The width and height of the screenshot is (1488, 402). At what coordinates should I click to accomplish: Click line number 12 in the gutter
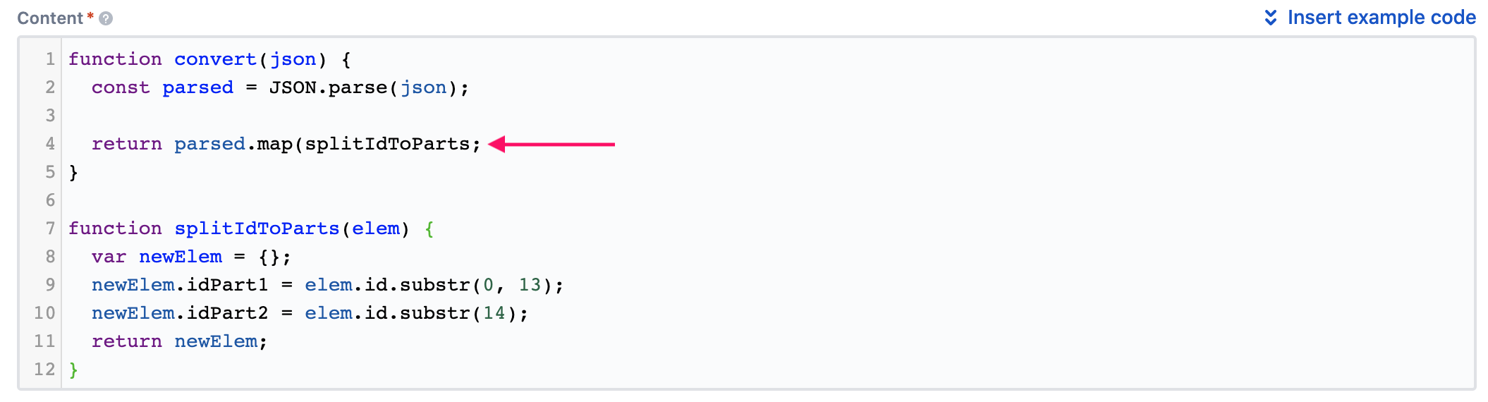pyautogui.click(x=44, y=370)
